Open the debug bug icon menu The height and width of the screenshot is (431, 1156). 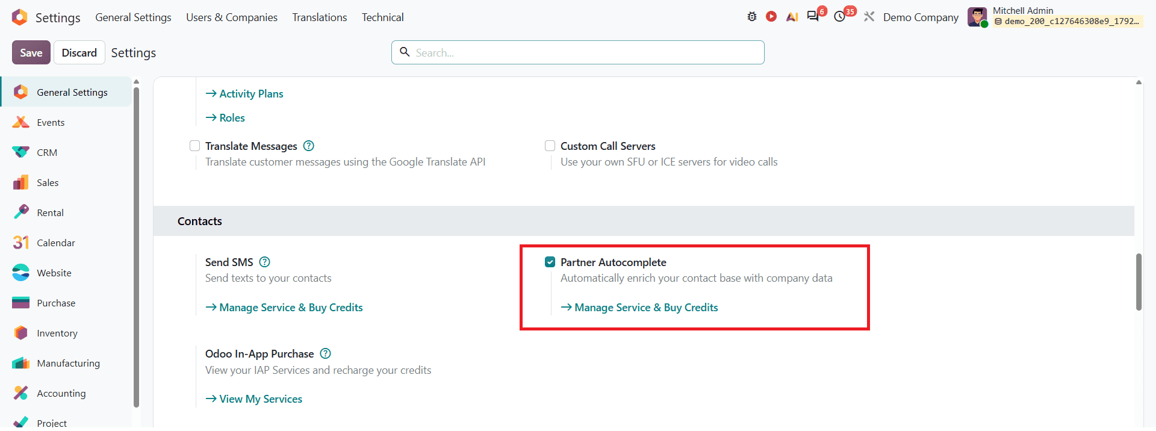click(752, 17)
